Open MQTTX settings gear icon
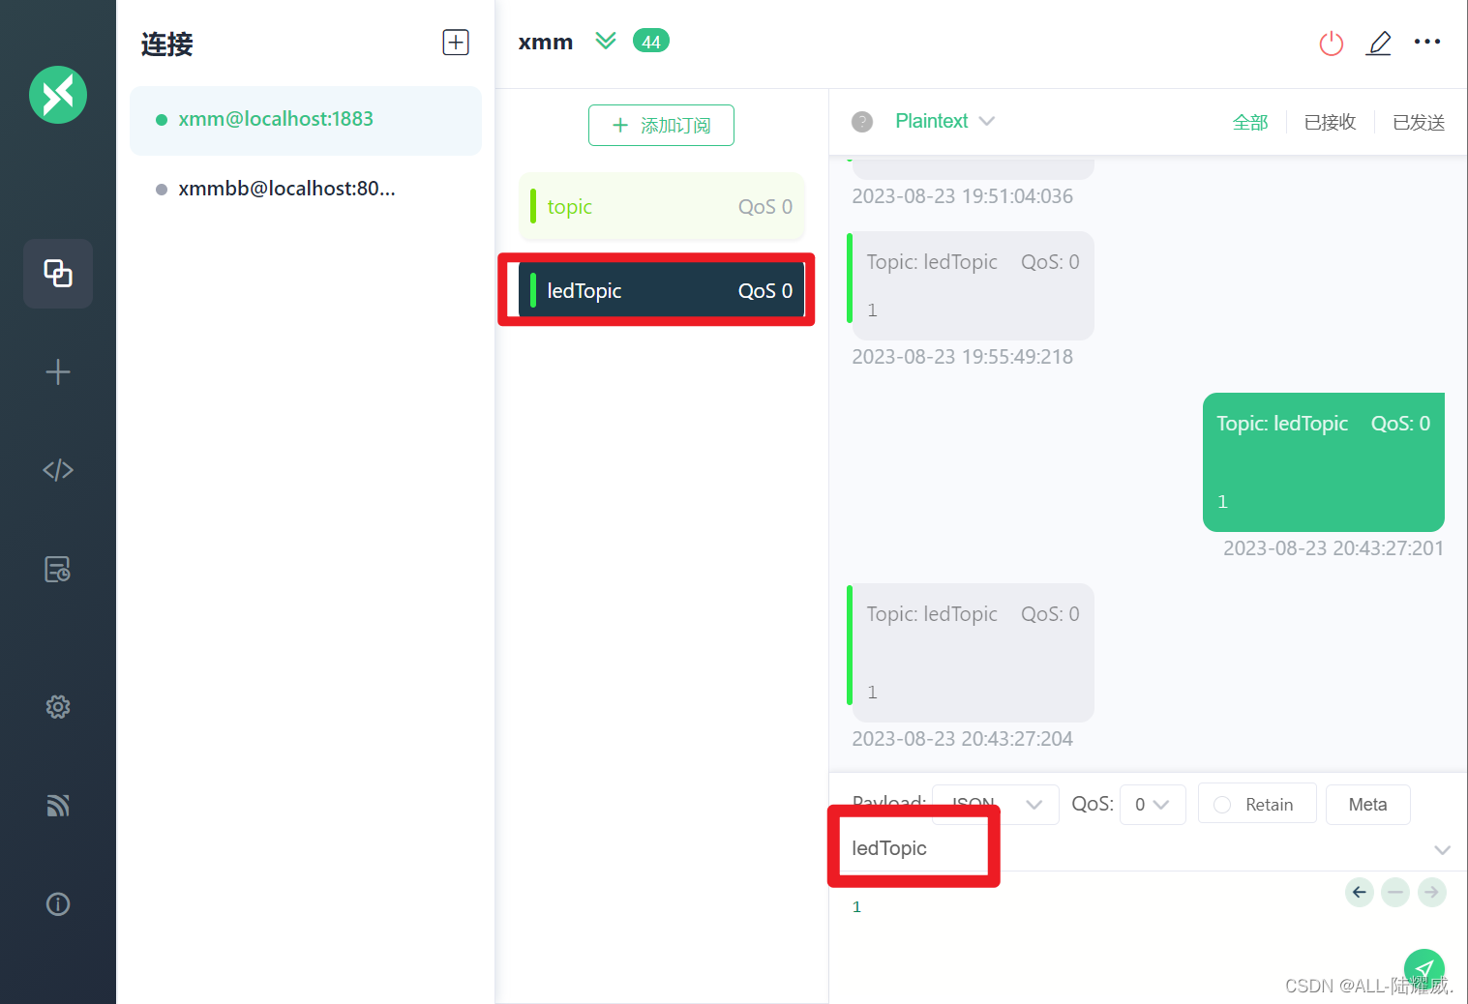Viewport: 1468px width, 1004px height. pyautogui.click(x=57, y=707)
